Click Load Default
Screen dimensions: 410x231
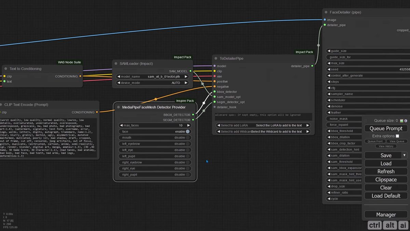(x=386, y=196)
